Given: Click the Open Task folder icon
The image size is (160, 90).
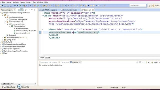Looking at the screenshot, I should [46, 5].
